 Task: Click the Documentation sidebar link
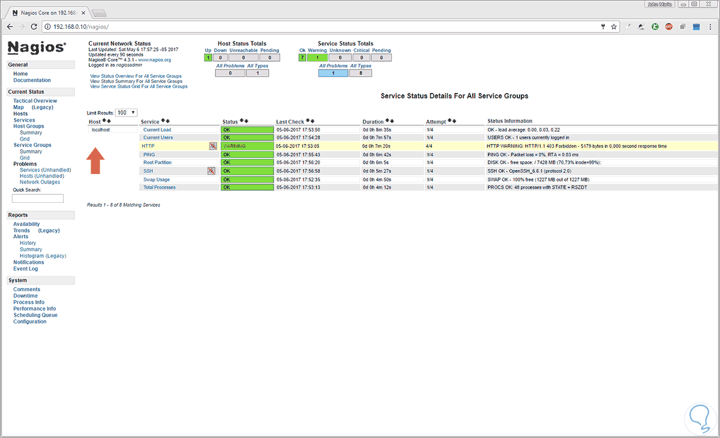click(x=32, y=80)
